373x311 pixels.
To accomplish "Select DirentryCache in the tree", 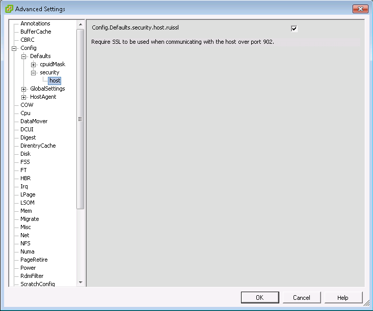I will point(38,146).
